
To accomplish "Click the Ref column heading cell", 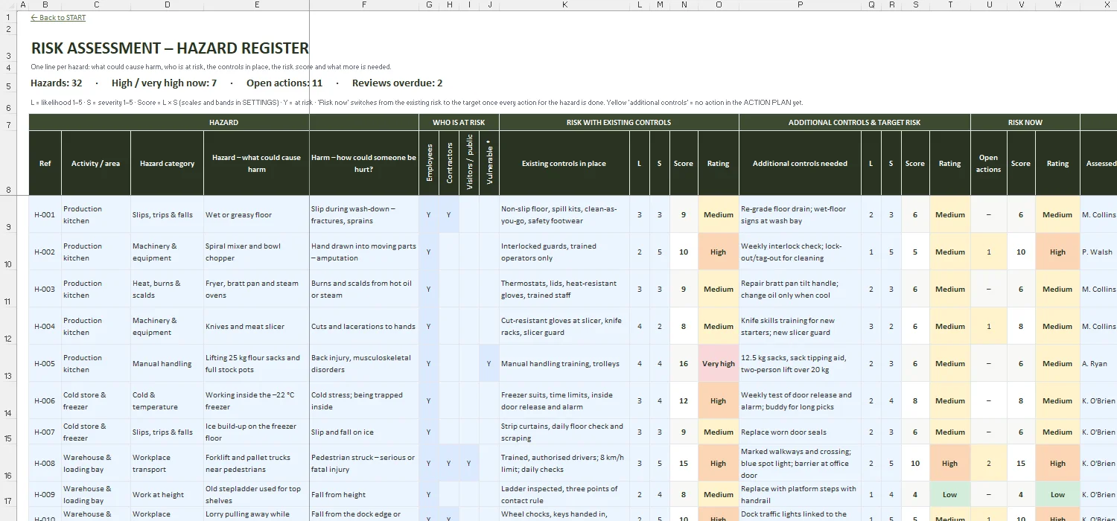I will click(45, 163).
